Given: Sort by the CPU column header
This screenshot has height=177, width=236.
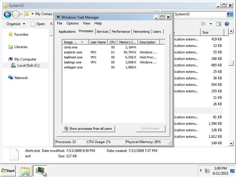Looking at the screenshot, I should [112, 42].
